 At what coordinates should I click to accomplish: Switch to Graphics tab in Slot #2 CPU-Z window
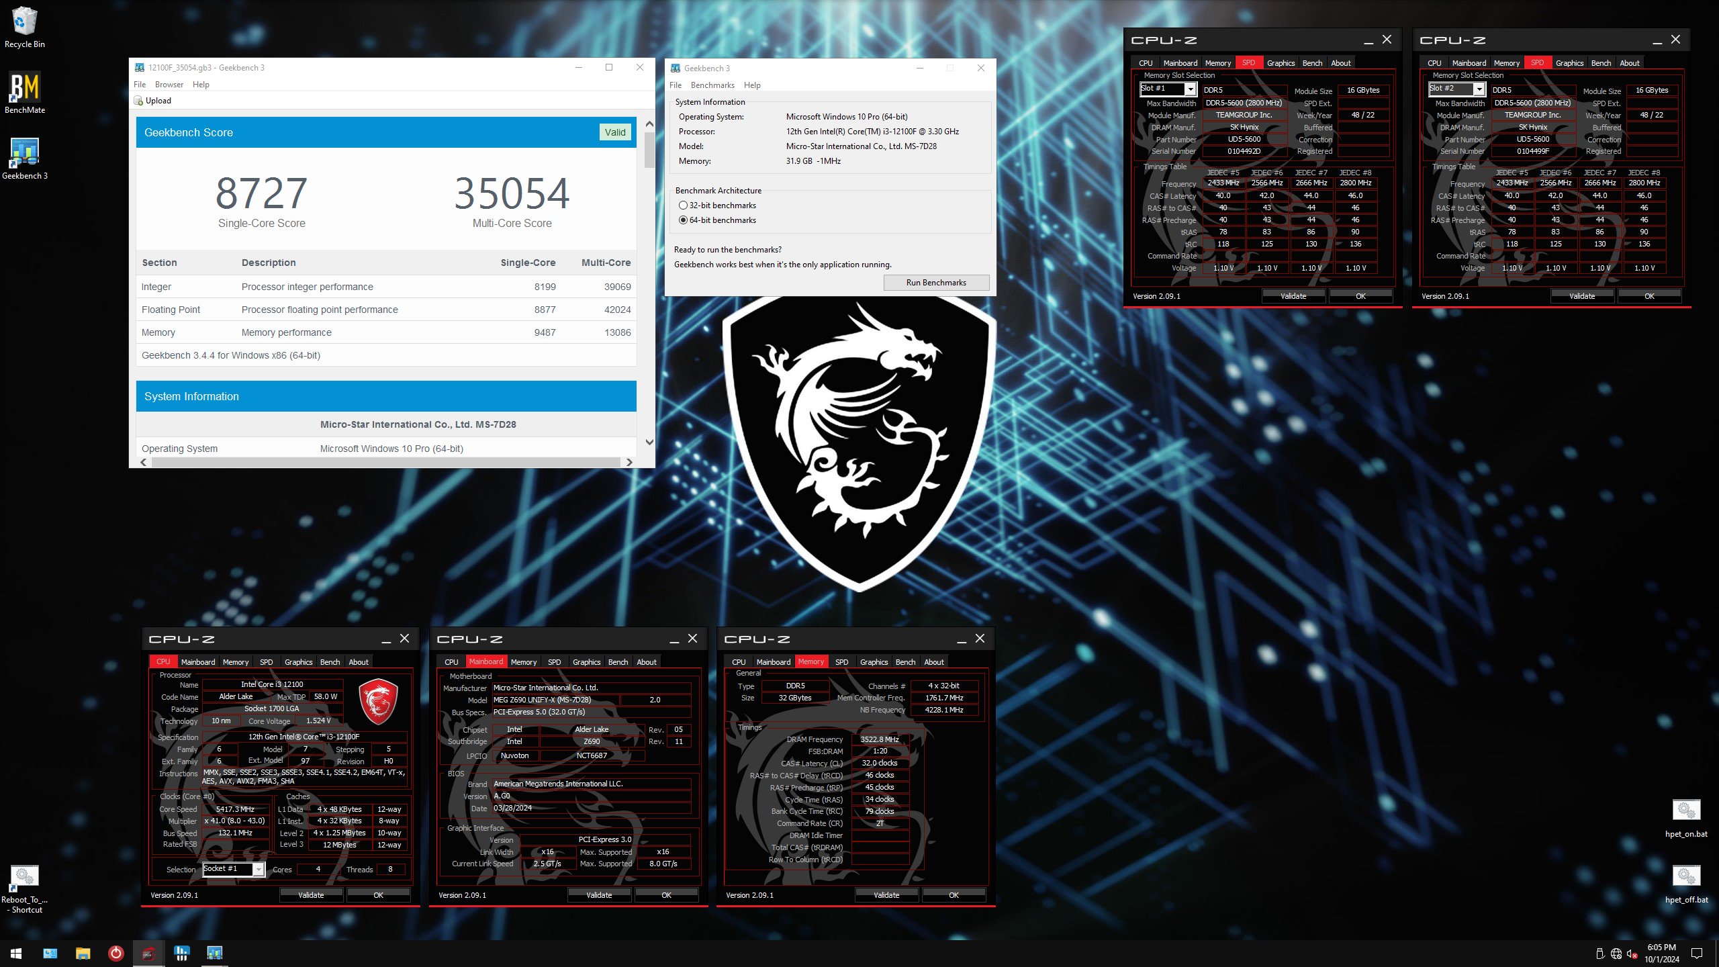click(1569, 63)
